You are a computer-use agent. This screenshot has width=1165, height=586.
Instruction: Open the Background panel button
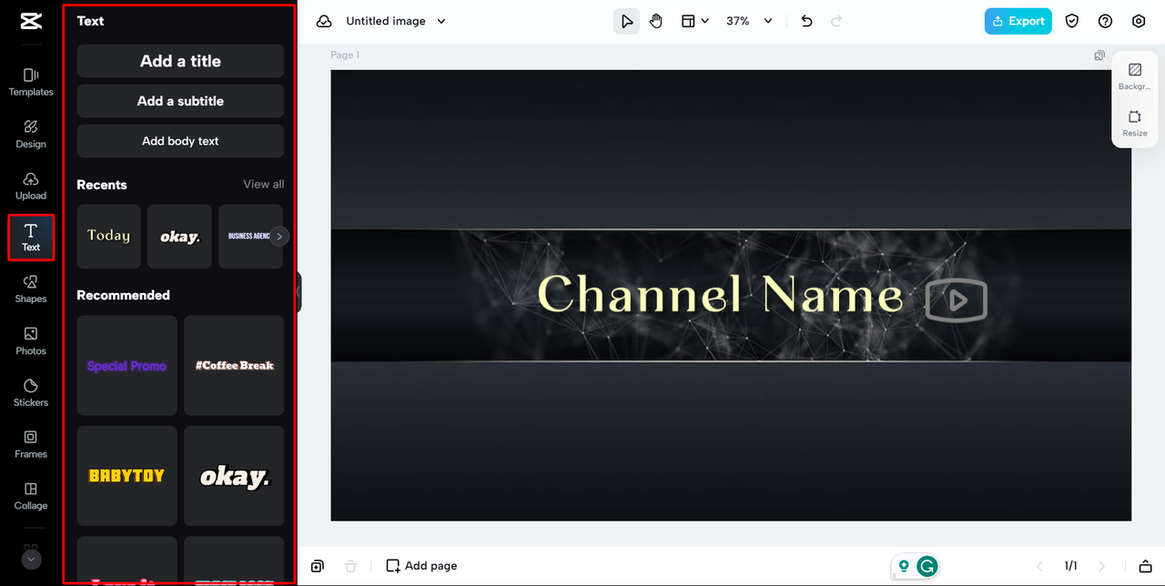(x=1134, y=76)
